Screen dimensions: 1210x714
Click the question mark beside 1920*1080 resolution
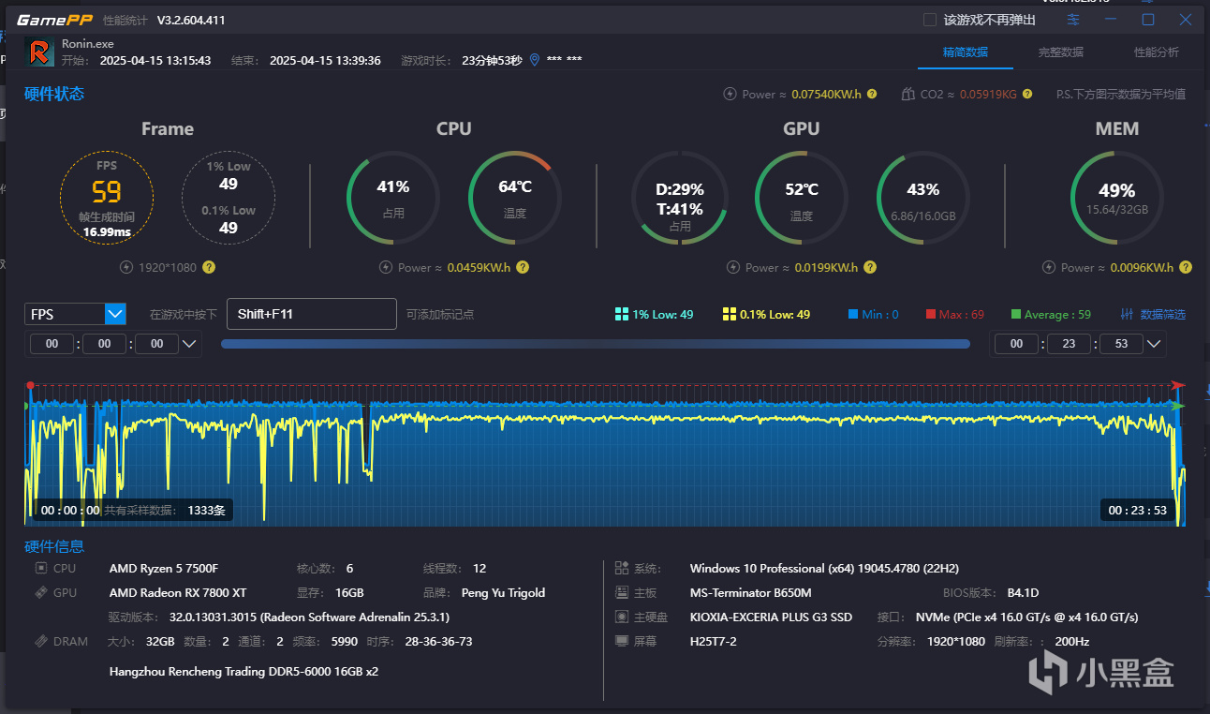[209, 267]
